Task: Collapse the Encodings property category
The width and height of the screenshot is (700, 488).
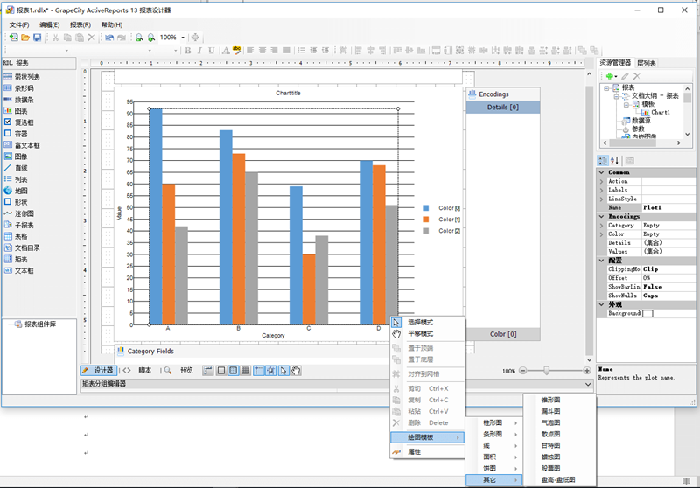Action: tap(601, 216)
